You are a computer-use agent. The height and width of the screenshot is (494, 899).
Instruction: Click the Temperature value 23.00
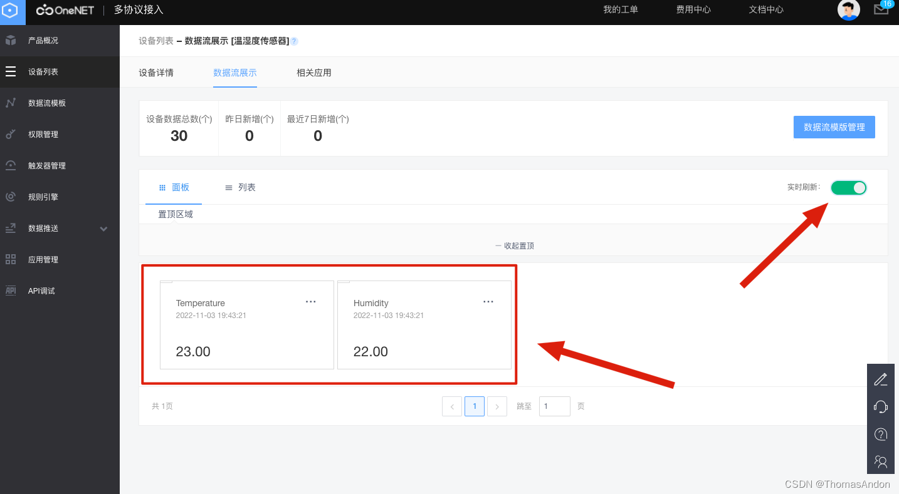tap(193, 352)
